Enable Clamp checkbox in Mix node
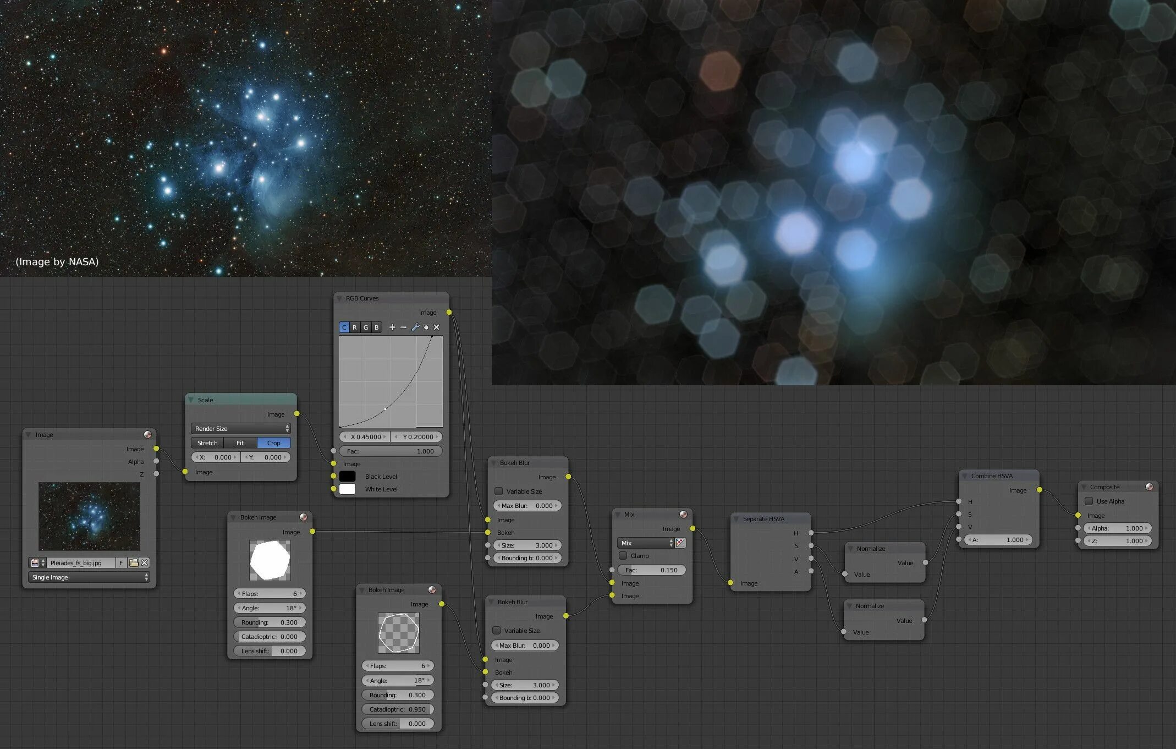The image size is (1176, 749). [623, 555]
